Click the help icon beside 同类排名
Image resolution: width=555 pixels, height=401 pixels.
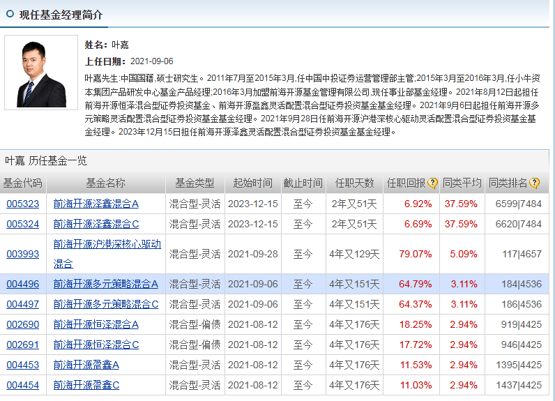click(534, 183)
